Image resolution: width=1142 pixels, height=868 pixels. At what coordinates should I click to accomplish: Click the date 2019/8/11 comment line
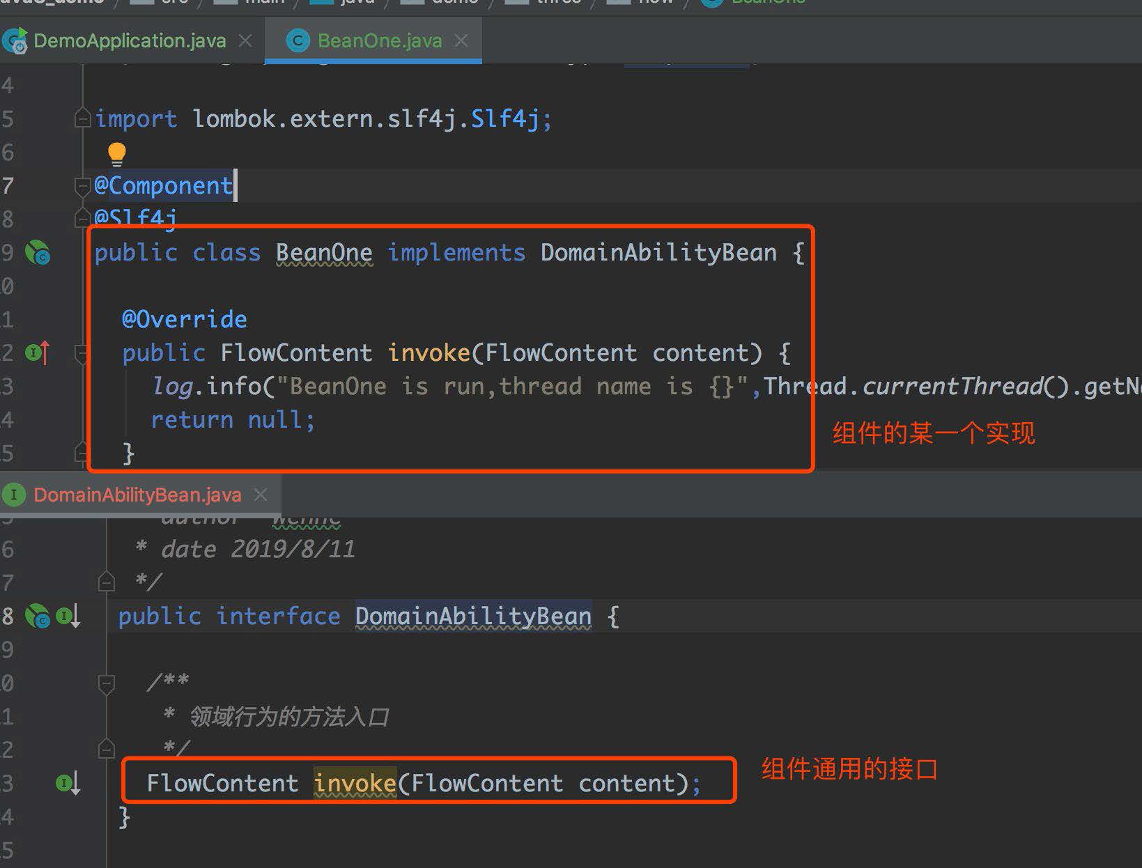click(245, 550)
